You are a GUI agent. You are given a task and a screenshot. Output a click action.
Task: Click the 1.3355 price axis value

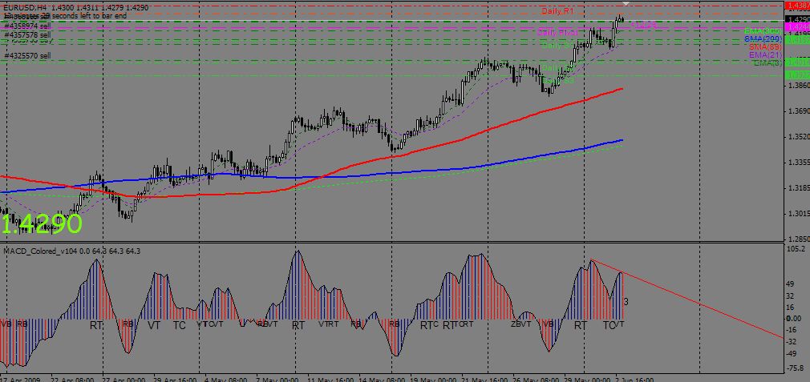tap(798, 162)
